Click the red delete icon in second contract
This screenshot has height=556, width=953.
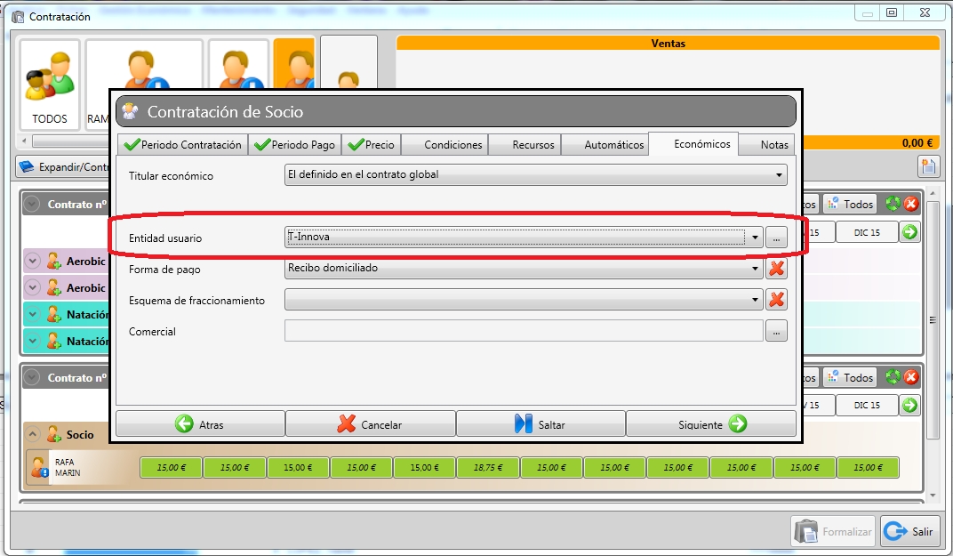(x=911, y=377)
